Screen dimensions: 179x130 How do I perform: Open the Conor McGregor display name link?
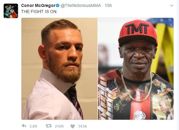click(38, 5)
